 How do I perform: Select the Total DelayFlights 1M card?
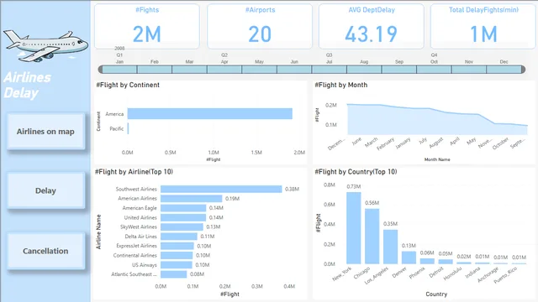tap(483, 26)
